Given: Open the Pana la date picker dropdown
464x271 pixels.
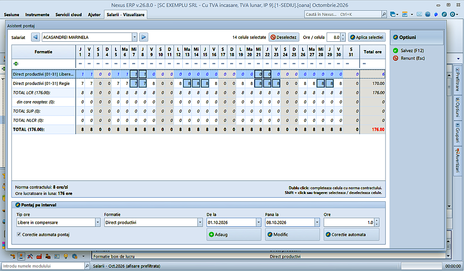Looking at the screenshot, I should pyautogui.click(x=317, y=222).
